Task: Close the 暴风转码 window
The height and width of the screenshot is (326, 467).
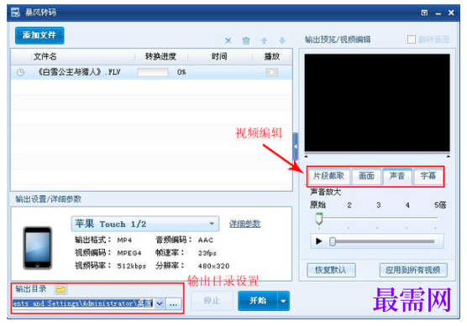Action: point(451,13)
